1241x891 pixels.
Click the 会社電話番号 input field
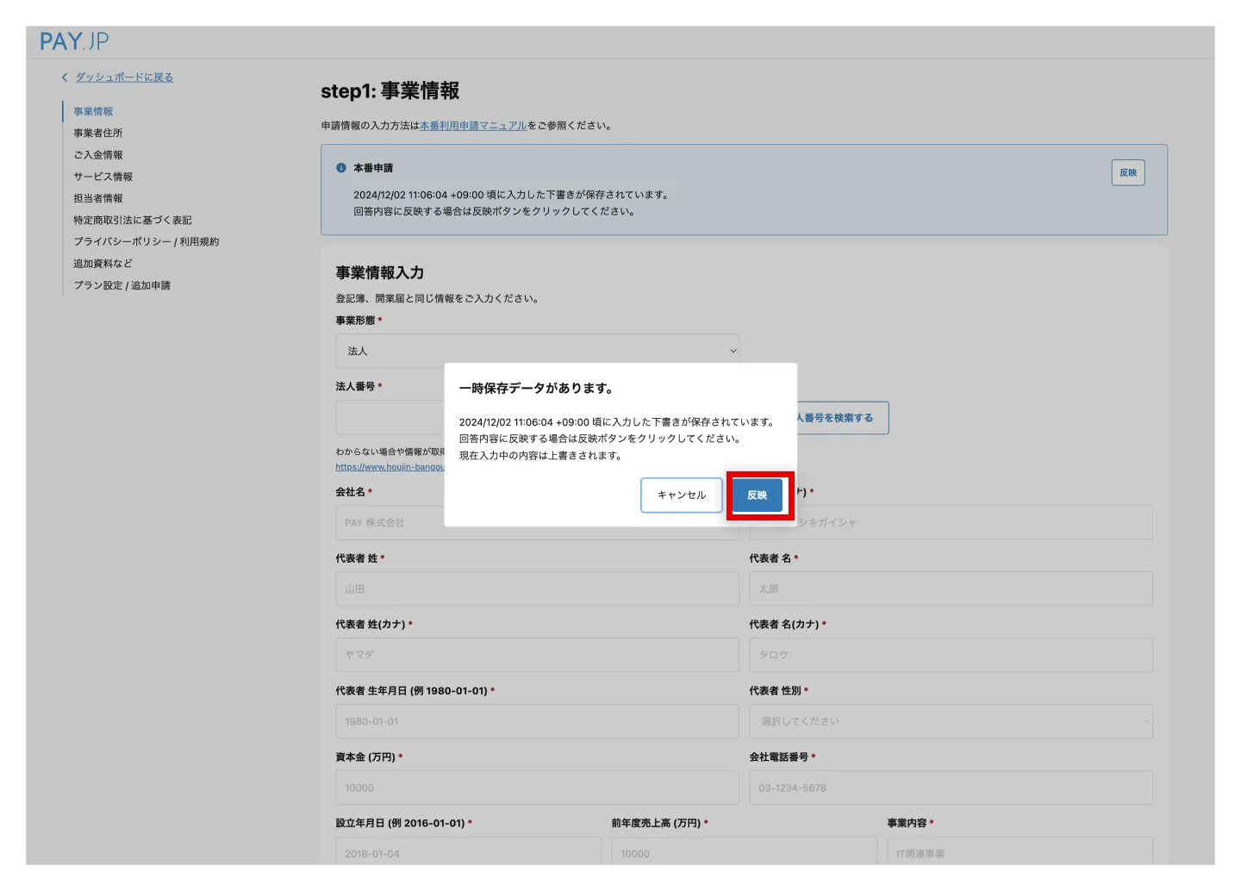pos(951,788)
